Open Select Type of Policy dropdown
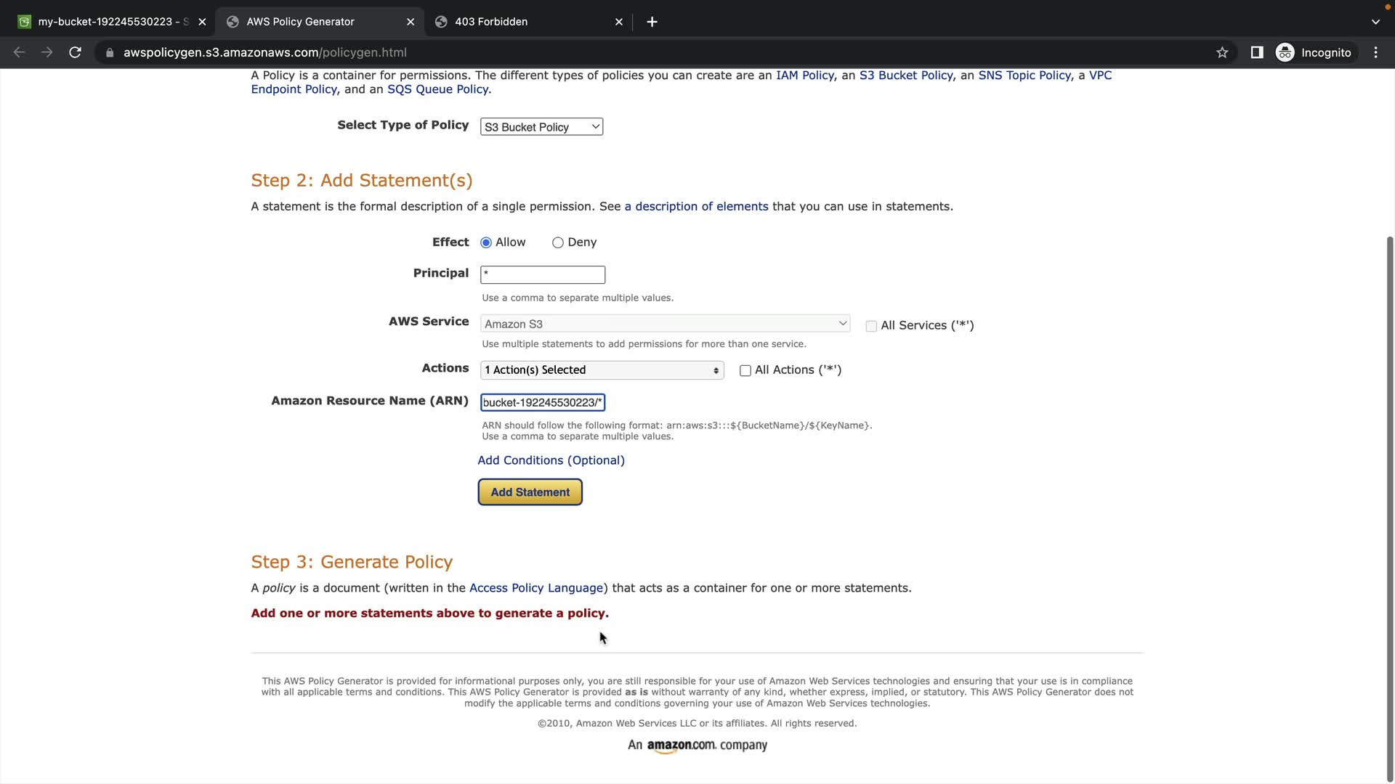This screenshot has width=1395, height=784. pos(541,127)
